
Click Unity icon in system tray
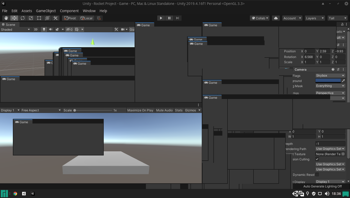click(295, 194)
